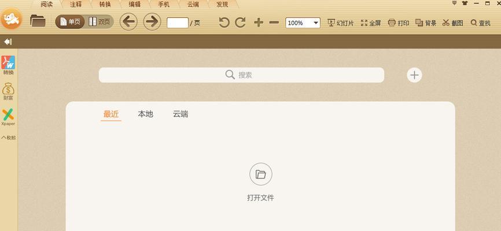Image resolution: width=501 pixels, height=231 pixels.
Task: Click the app logo mascot icon
Action: 12,19
